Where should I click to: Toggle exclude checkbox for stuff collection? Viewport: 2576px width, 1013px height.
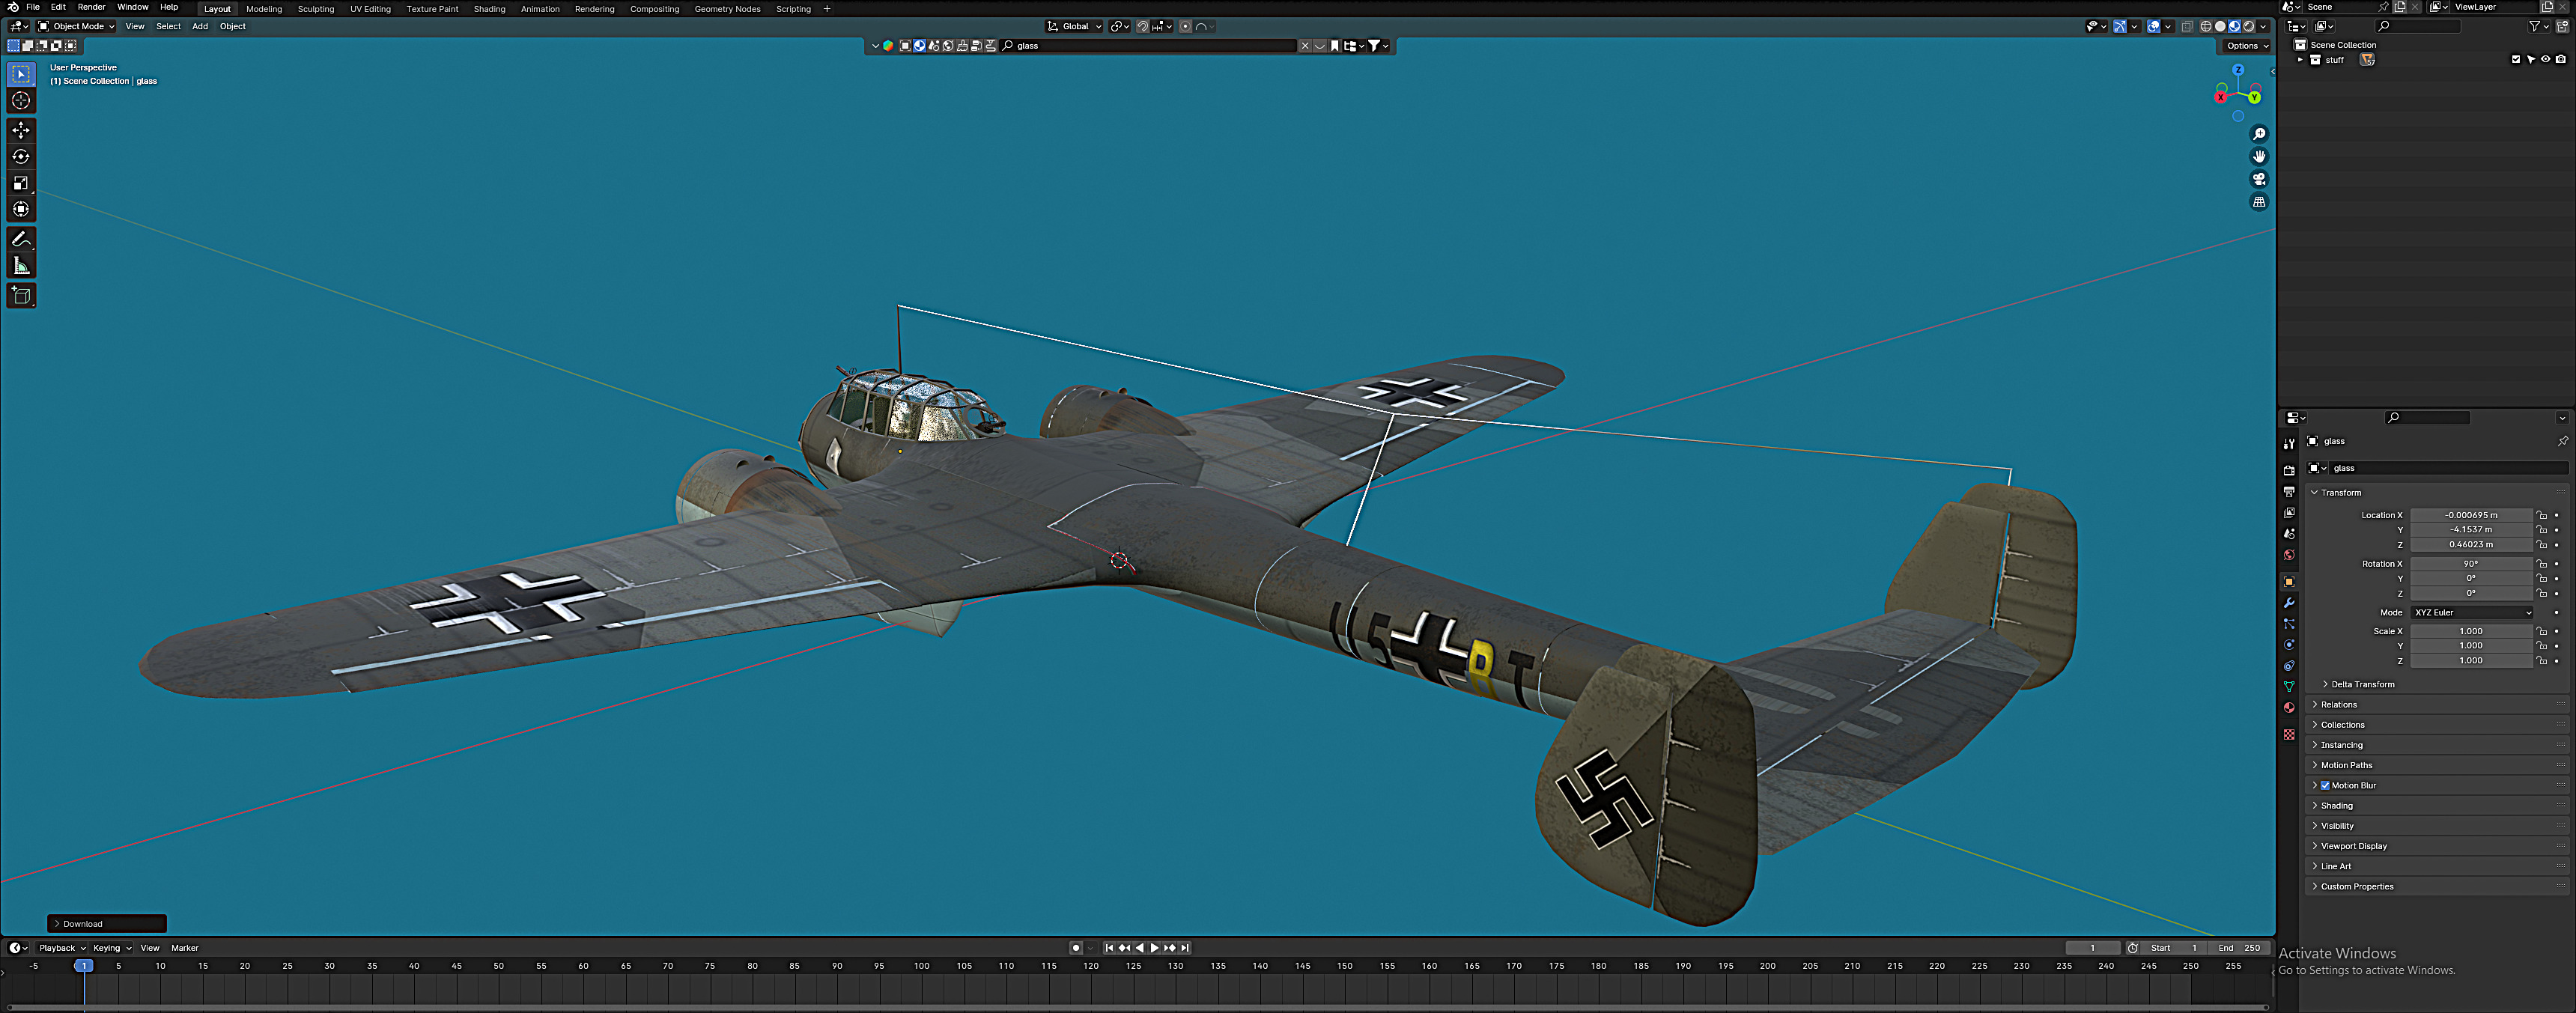click(2516, 60)
